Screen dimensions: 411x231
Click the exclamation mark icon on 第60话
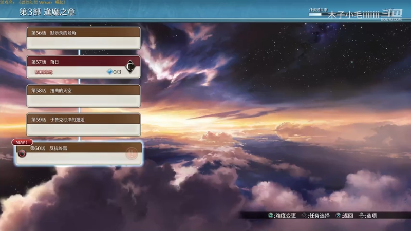pos(132,153)
